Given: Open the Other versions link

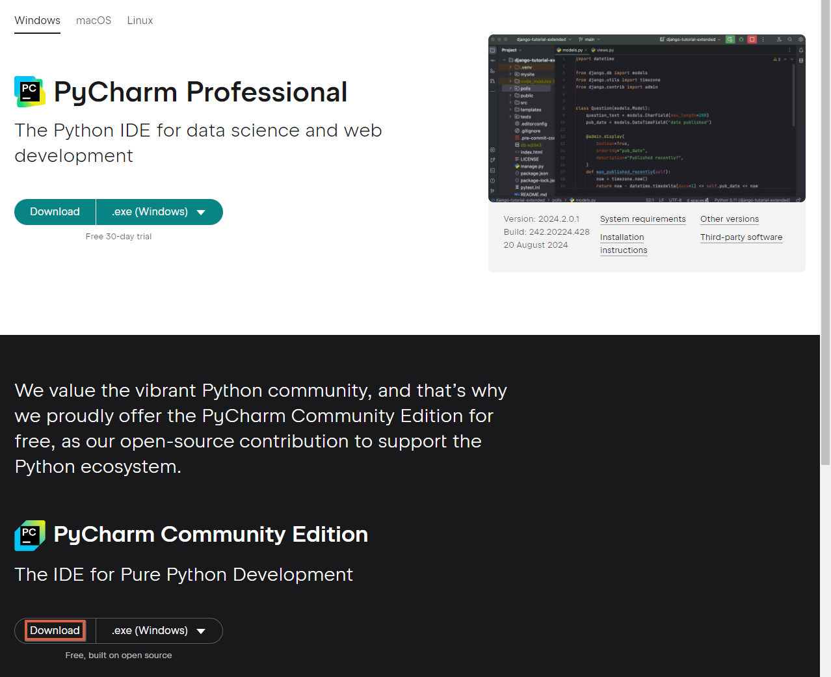Looking at the screenshot, I should (730, 219).
